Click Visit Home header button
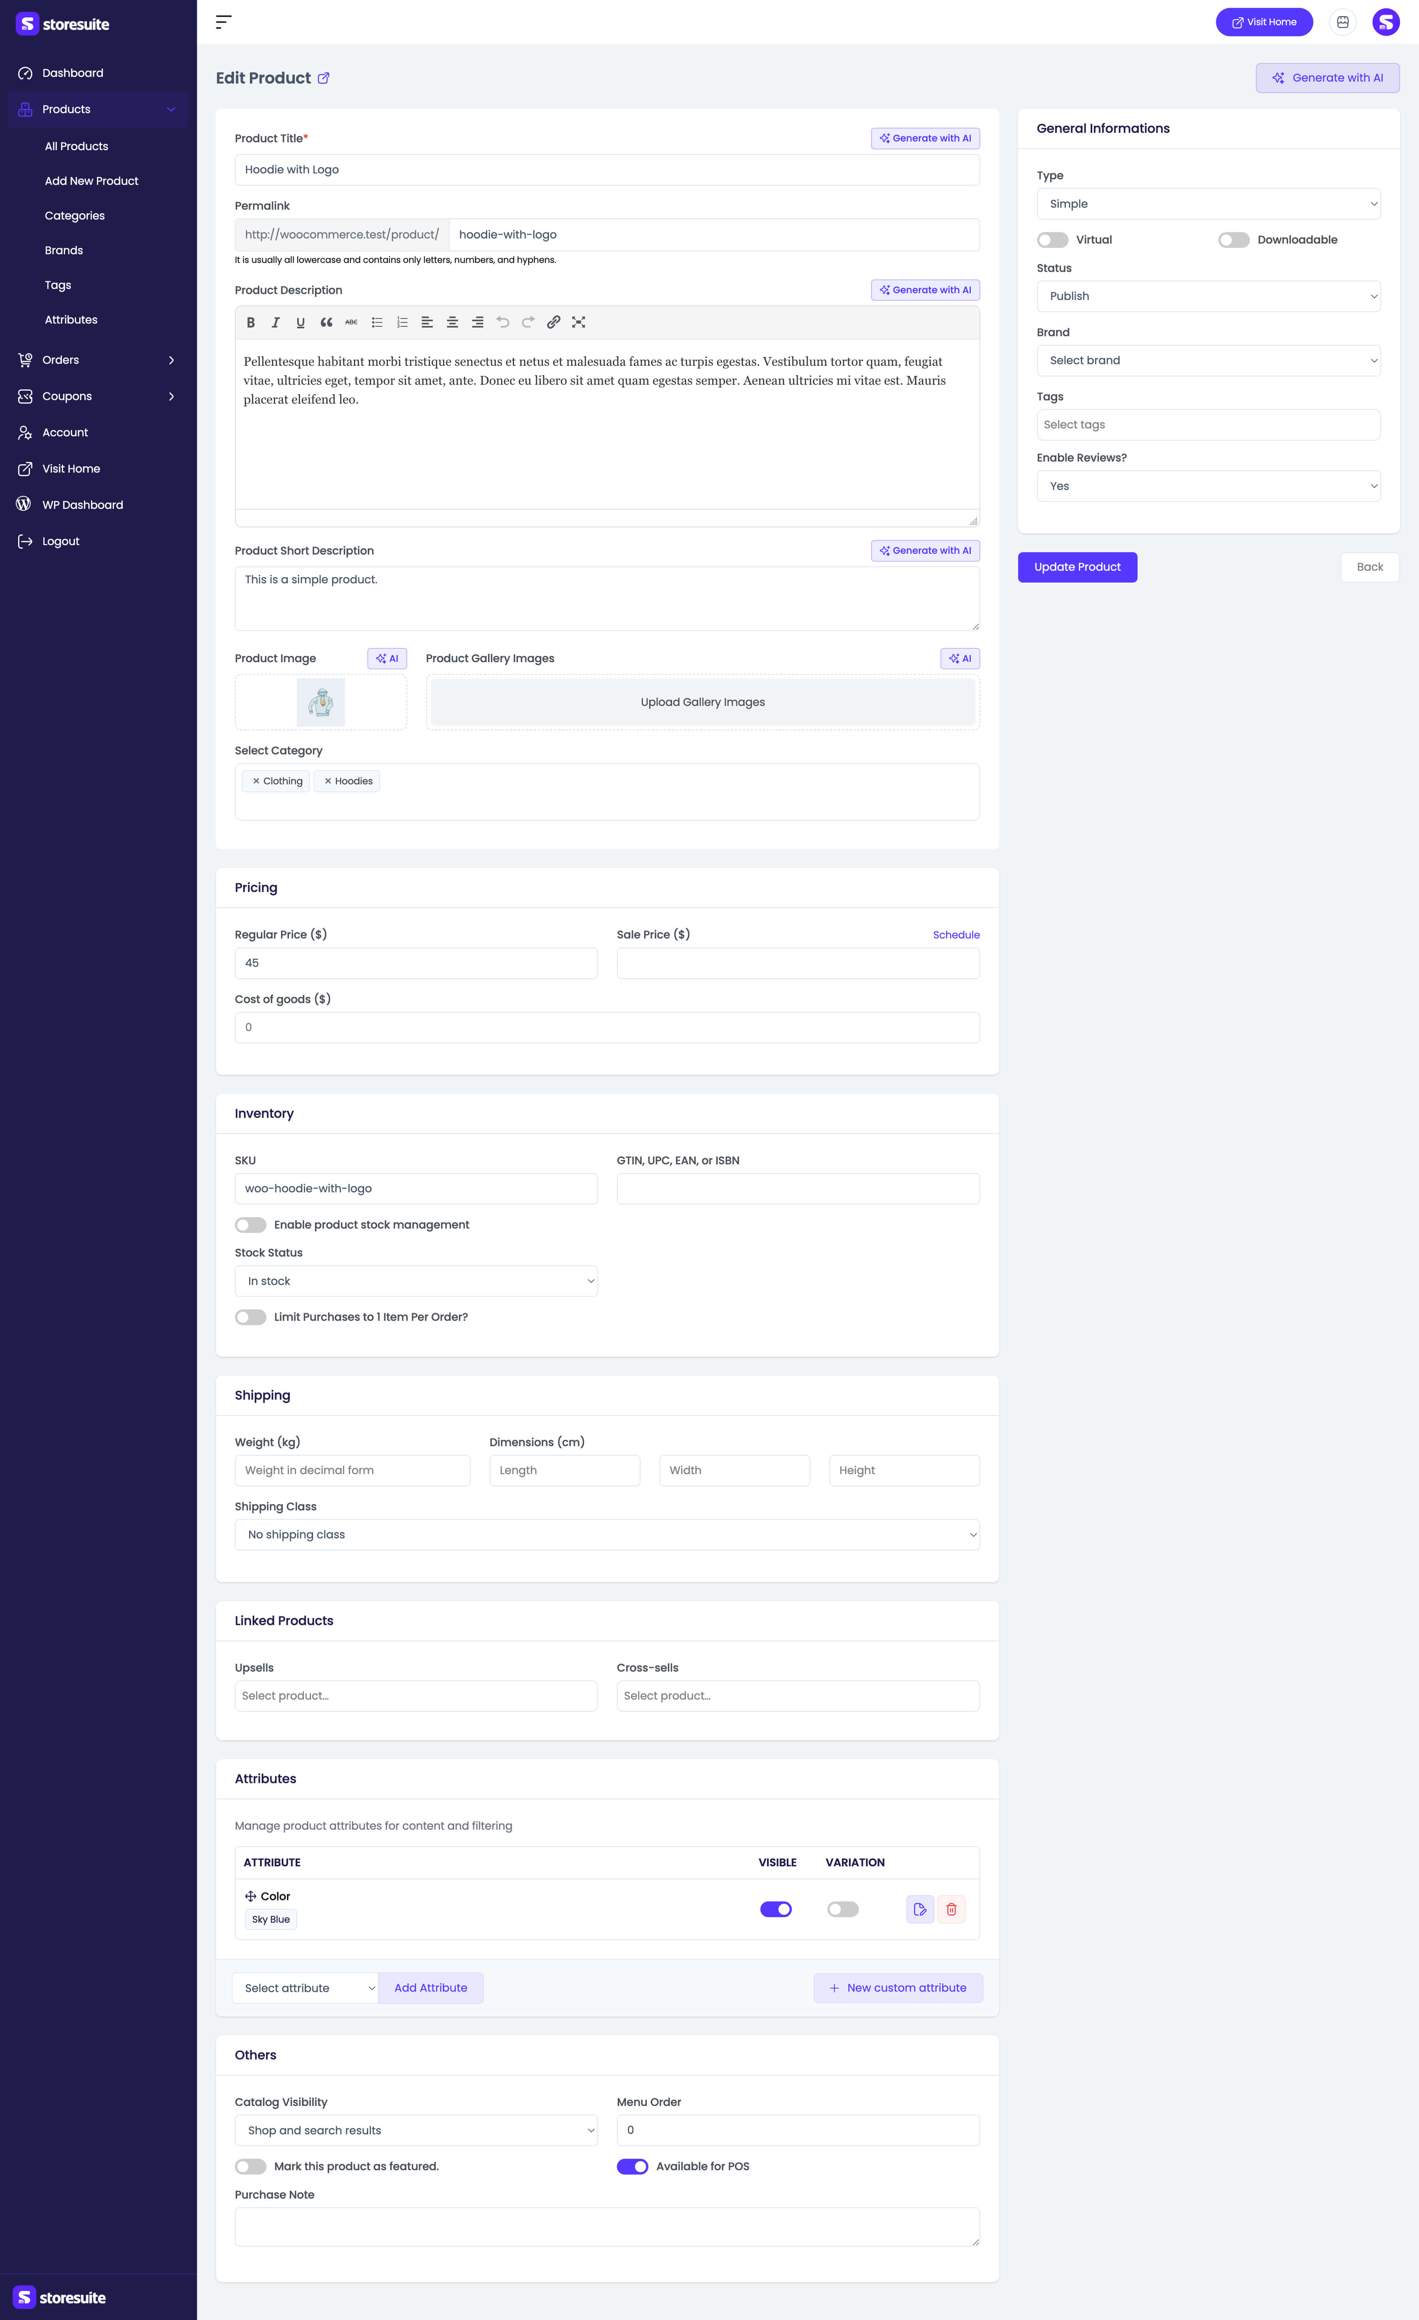The width and height of the screenshot is (1419, 2320). pyautogui.click(x=1264, y=22)
